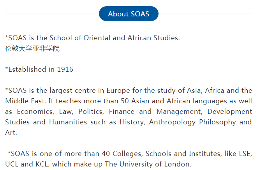Click the School of Oriental and African Studies sentence
This screenshot has width=259, height=170.
point(93,38)
